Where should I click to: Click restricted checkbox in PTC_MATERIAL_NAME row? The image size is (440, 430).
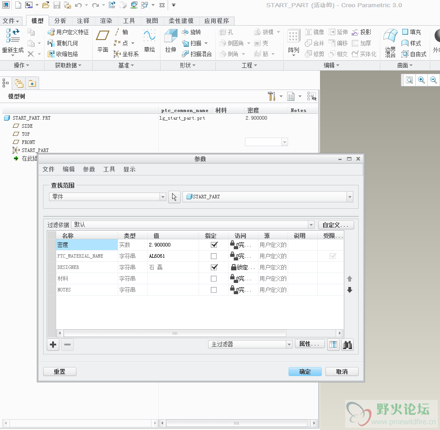[333, 256]
